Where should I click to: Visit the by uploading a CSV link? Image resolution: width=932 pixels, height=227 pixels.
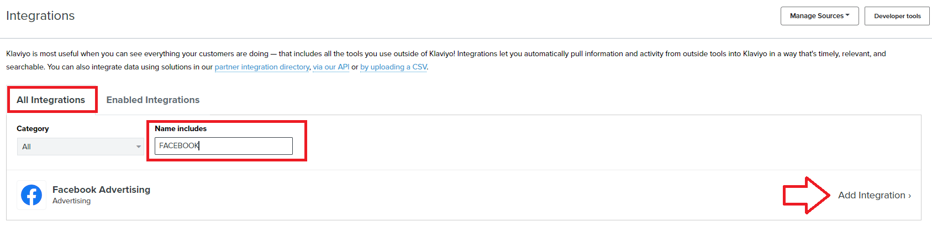393,67
